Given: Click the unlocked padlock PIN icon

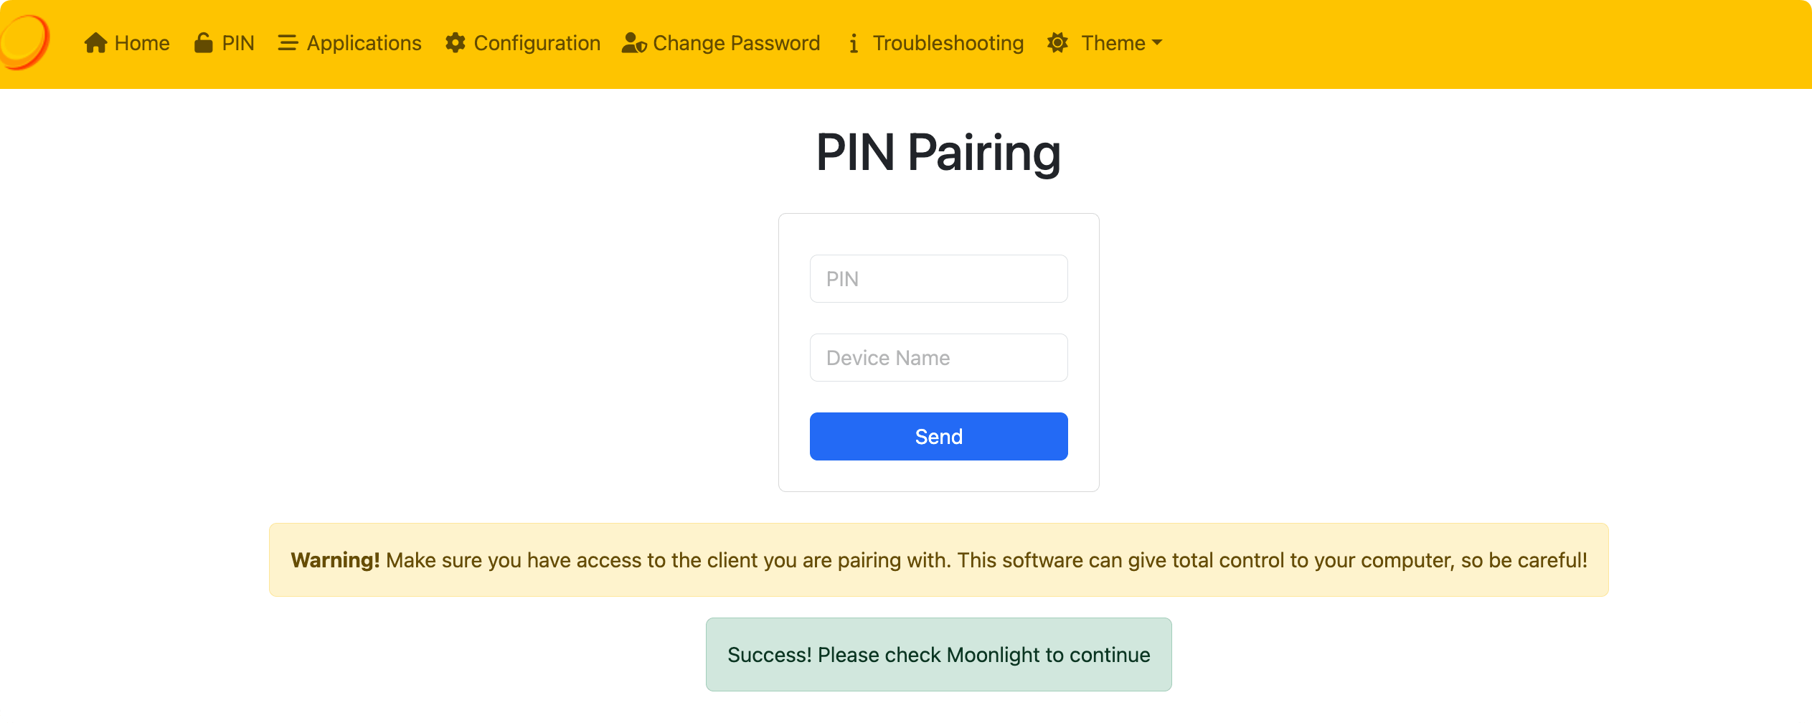Looking at the screenshot, I should pos(203,43).
